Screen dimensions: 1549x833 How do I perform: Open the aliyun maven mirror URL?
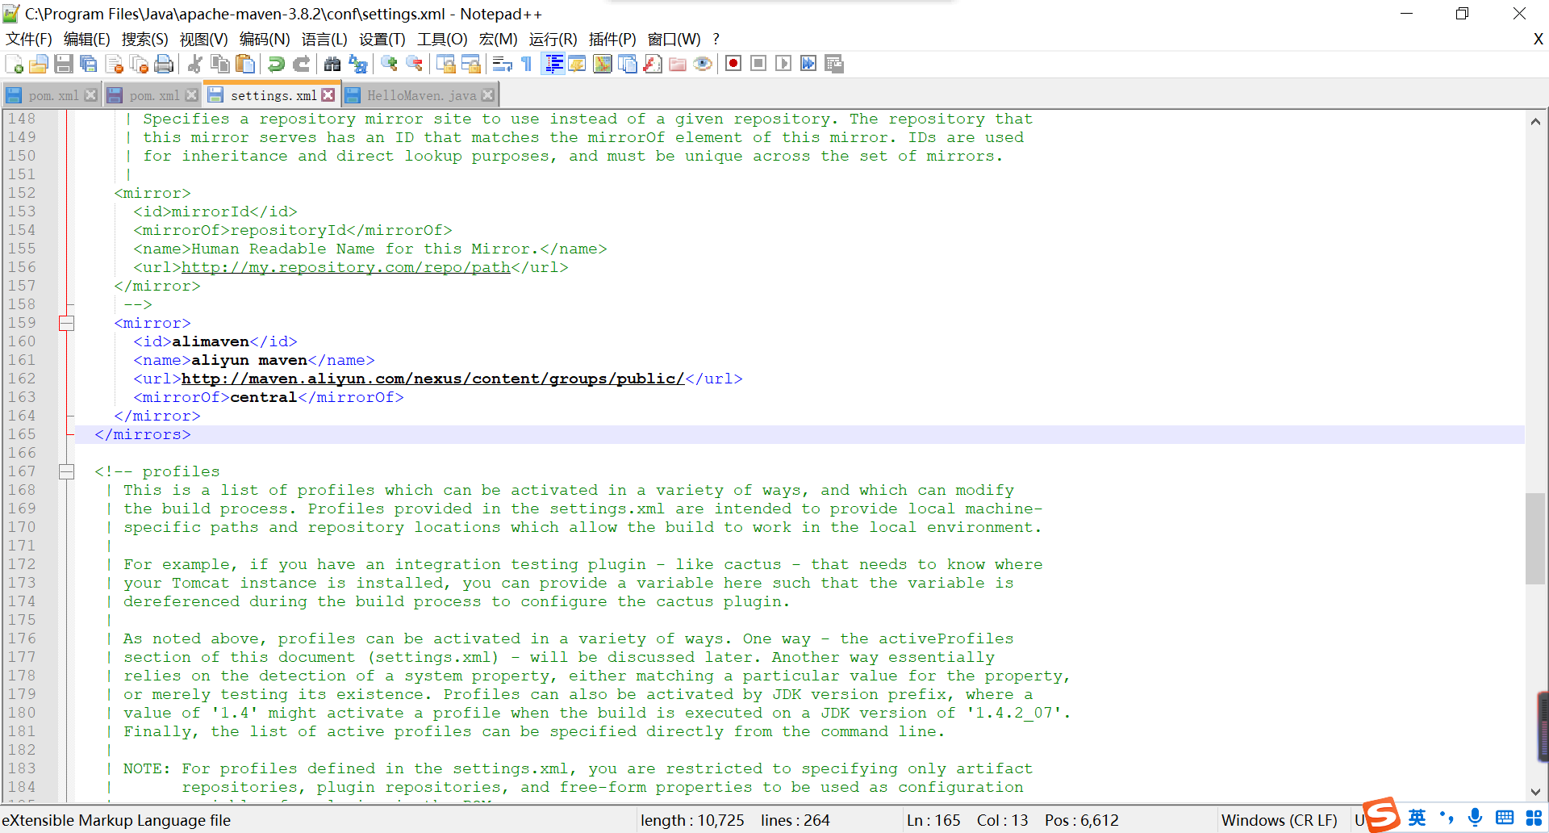point(432,379)
